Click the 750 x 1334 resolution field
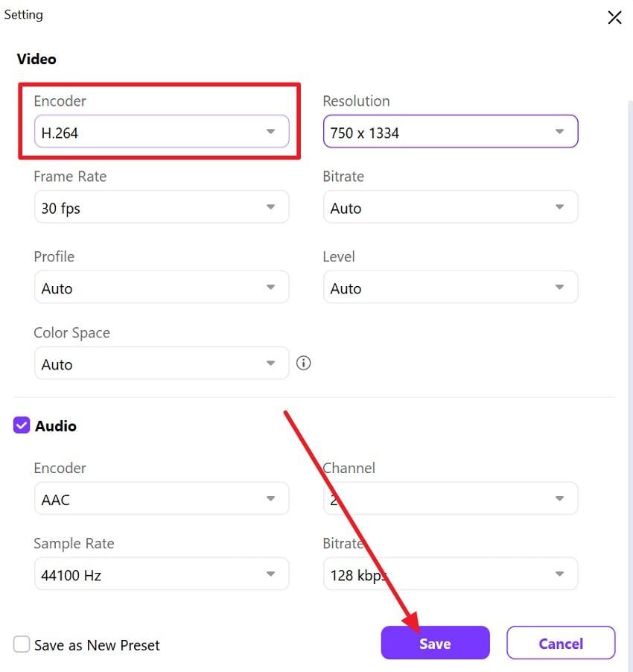This screenshot has height=672, width=633. pyautogui.click(x=432, y=131)
